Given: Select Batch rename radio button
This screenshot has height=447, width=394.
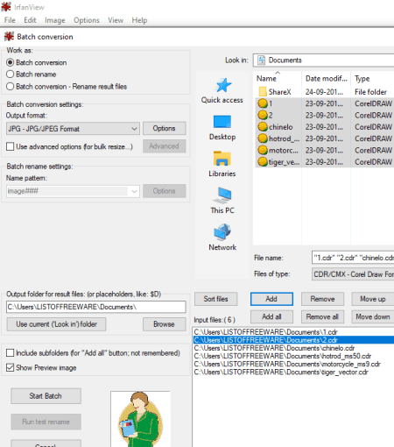Looking at the screenshot, I should [x=11, y=74].
